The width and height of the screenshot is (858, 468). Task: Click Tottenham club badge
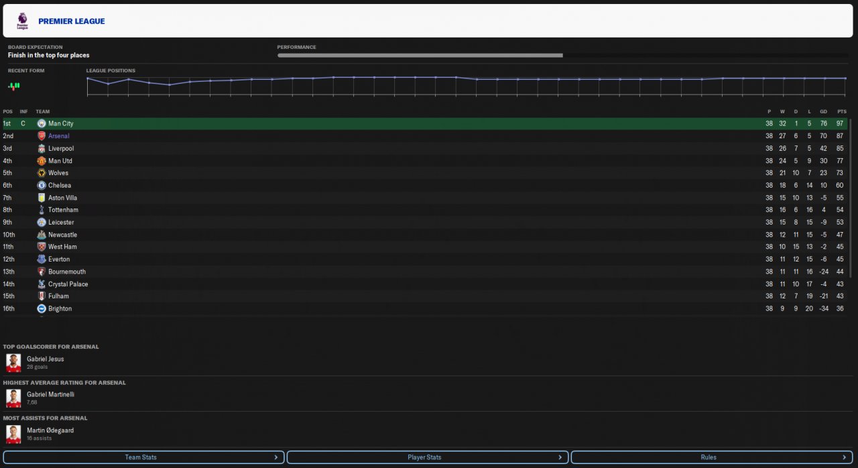42,210
